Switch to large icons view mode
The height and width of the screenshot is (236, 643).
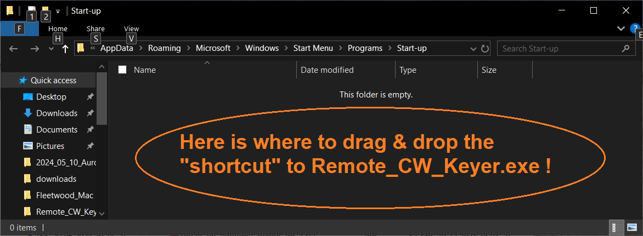click(x=632, y=227)
